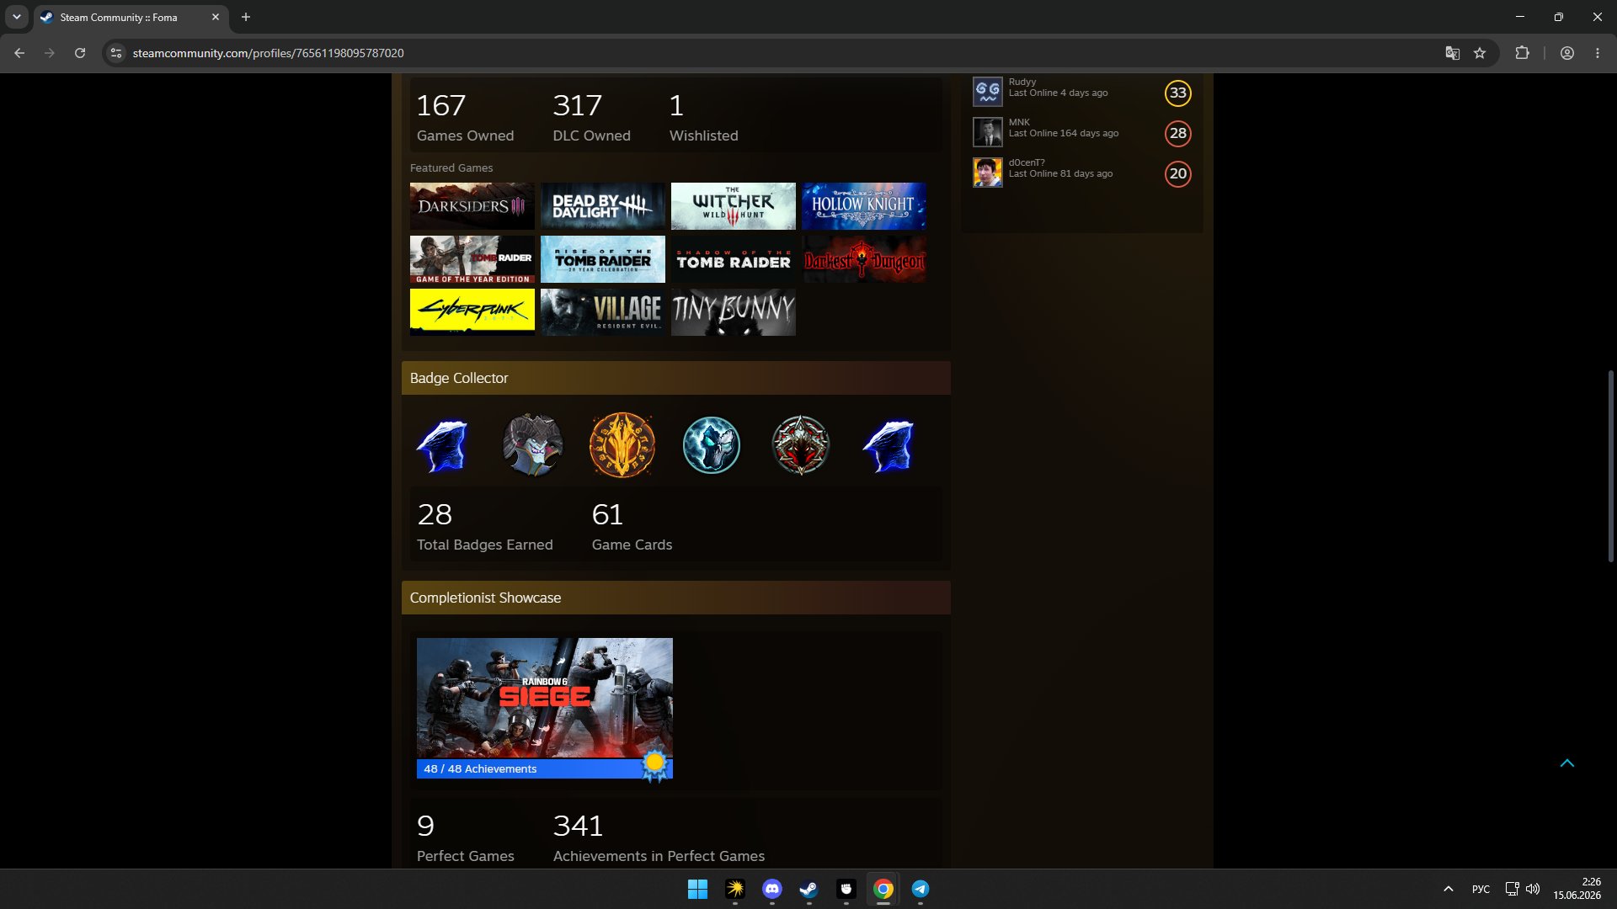Viewport: 1617px width, 909px height.
Task: Open d0cenT? friend avatar
Action: tap(988, 173)
